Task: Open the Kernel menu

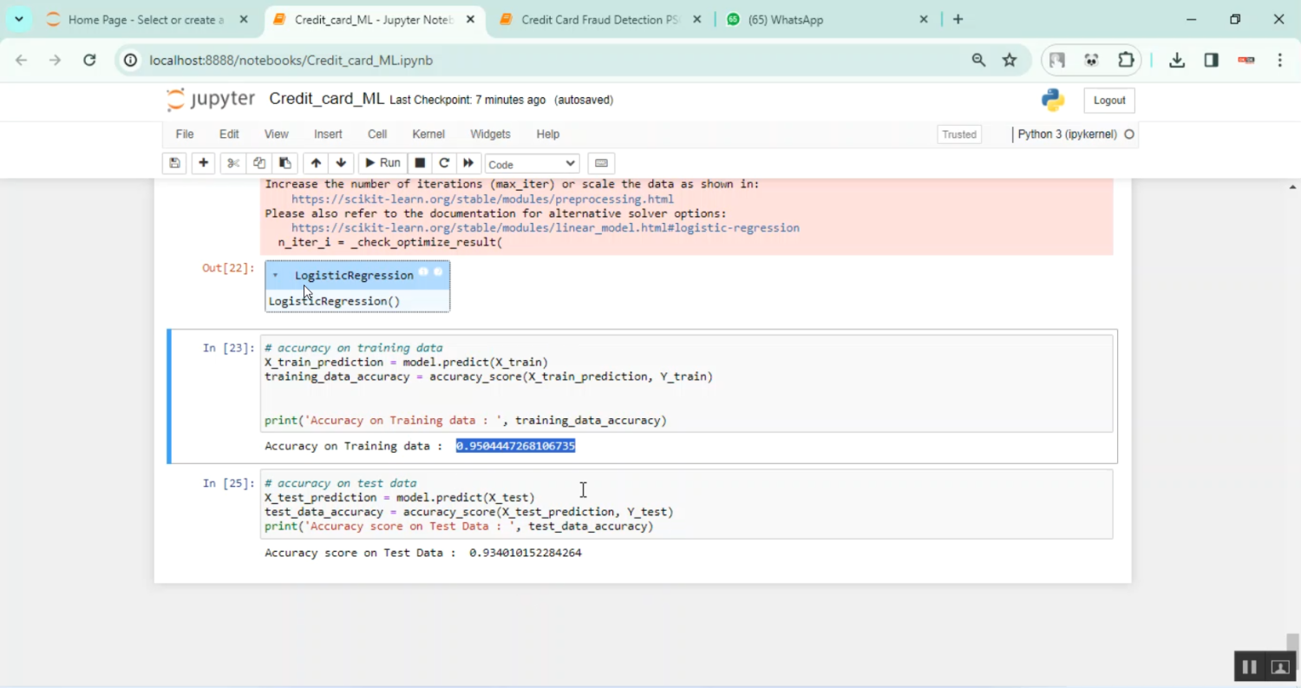Action: 428,134
